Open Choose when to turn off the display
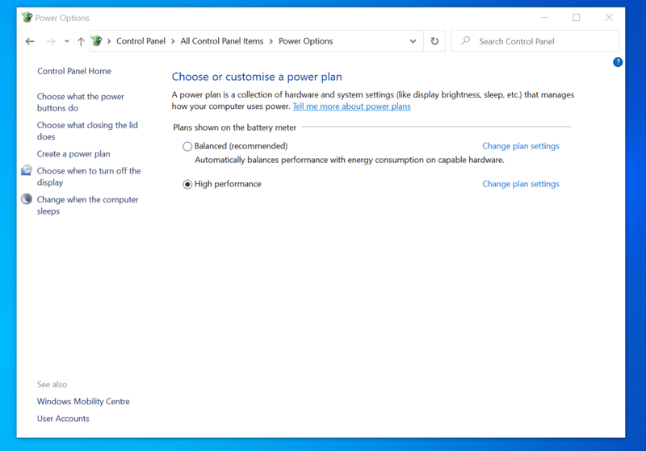Image resolution: width=646 pixels, height=451 pixels. 89,177
